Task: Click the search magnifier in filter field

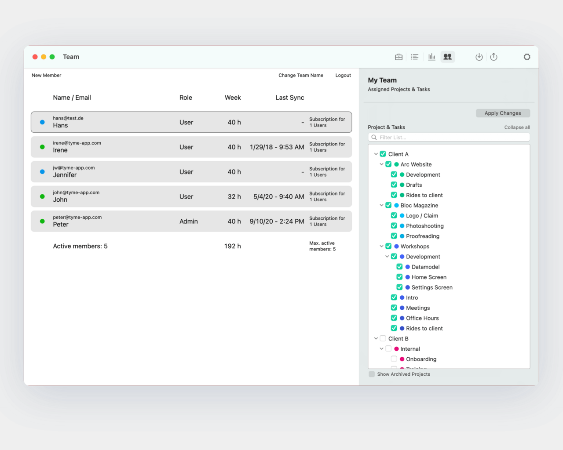Action: pyautogui.click(x=374, y=138)
